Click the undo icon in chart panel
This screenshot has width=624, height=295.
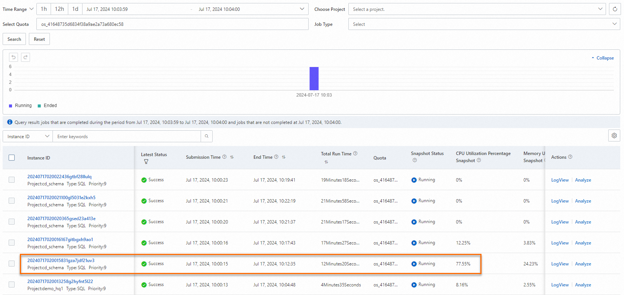point(13,57)
